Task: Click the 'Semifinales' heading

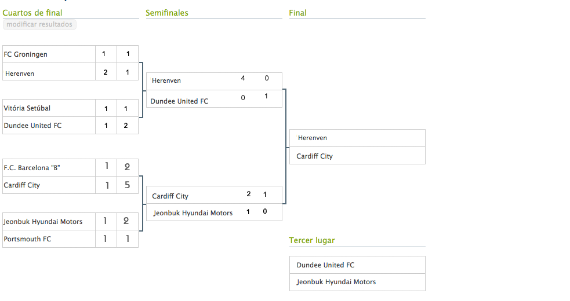Action: click(x=167, y=13)
